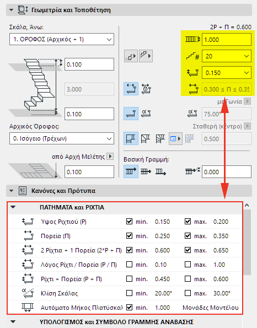Viewport: 257px width, 328px height.
Task: Click the riser height icon in Ύψος Ριχτιού row
Action: 28,221
